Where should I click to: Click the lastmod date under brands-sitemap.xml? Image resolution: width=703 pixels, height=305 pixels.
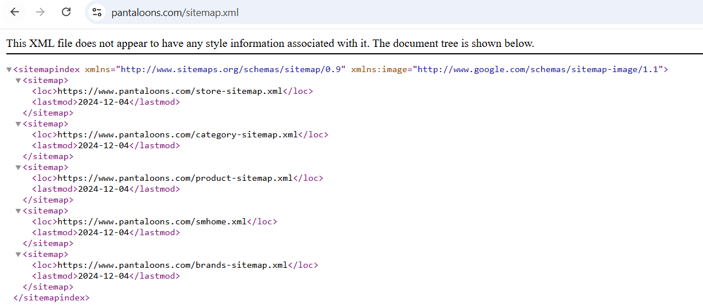pyautogui.click(x=104, y=276)
